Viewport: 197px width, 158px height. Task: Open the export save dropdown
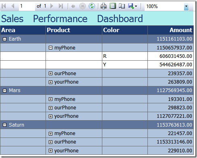coord(133,6)
